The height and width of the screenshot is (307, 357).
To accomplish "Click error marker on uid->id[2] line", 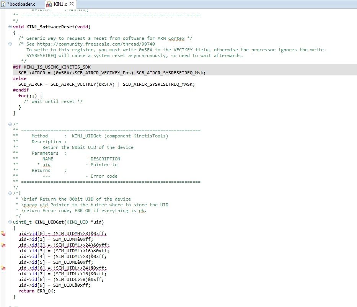I will [x=3, y=245].
